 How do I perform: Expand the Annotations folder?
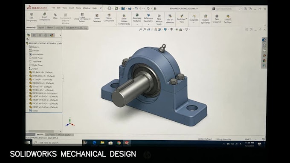coord(27,54)
